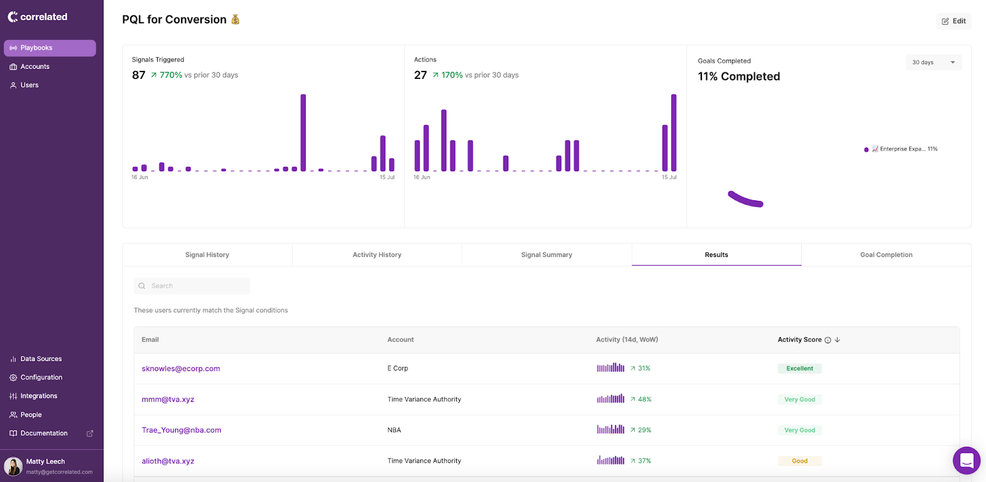Click the Documentation external link icon

tap(90, 433)
